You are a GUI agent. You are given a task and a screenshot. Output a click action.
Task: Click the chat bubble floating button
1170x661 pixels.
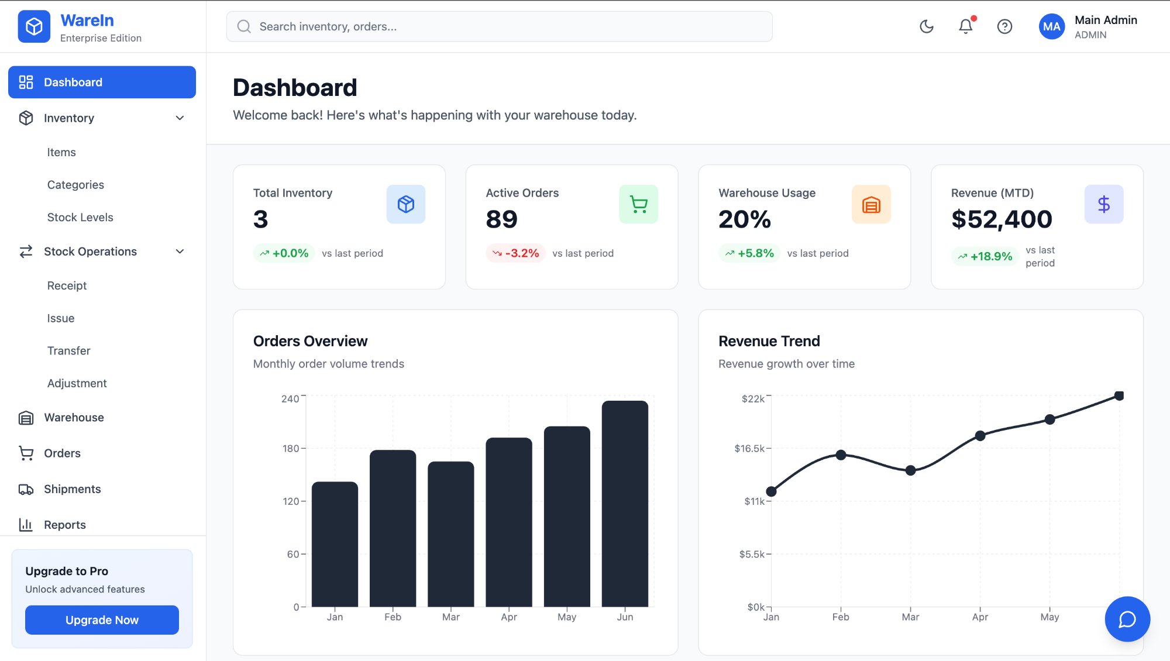(1127, 619)
